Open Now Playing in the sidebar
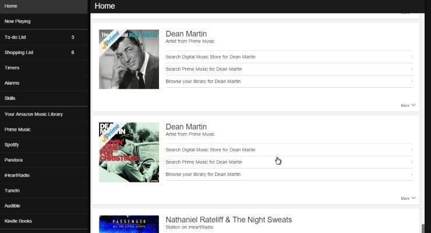The height and width of the screenshot is (233, 431). (44, 21)
